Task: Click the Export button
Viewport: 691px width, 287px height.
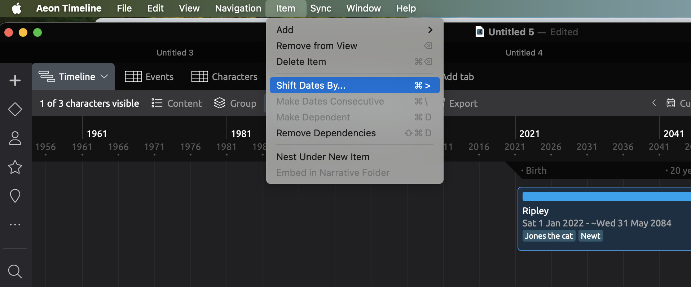Action: tap(463, 103)
